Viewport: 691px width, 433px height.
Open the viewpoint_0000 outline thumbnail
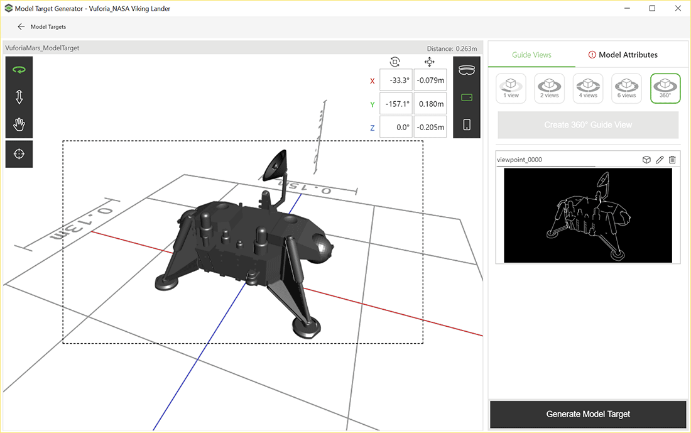point(588,215)
